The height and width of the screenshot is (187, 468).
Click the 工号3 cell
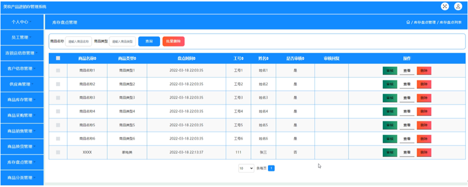pyautogui.click(x=238, y=98)
